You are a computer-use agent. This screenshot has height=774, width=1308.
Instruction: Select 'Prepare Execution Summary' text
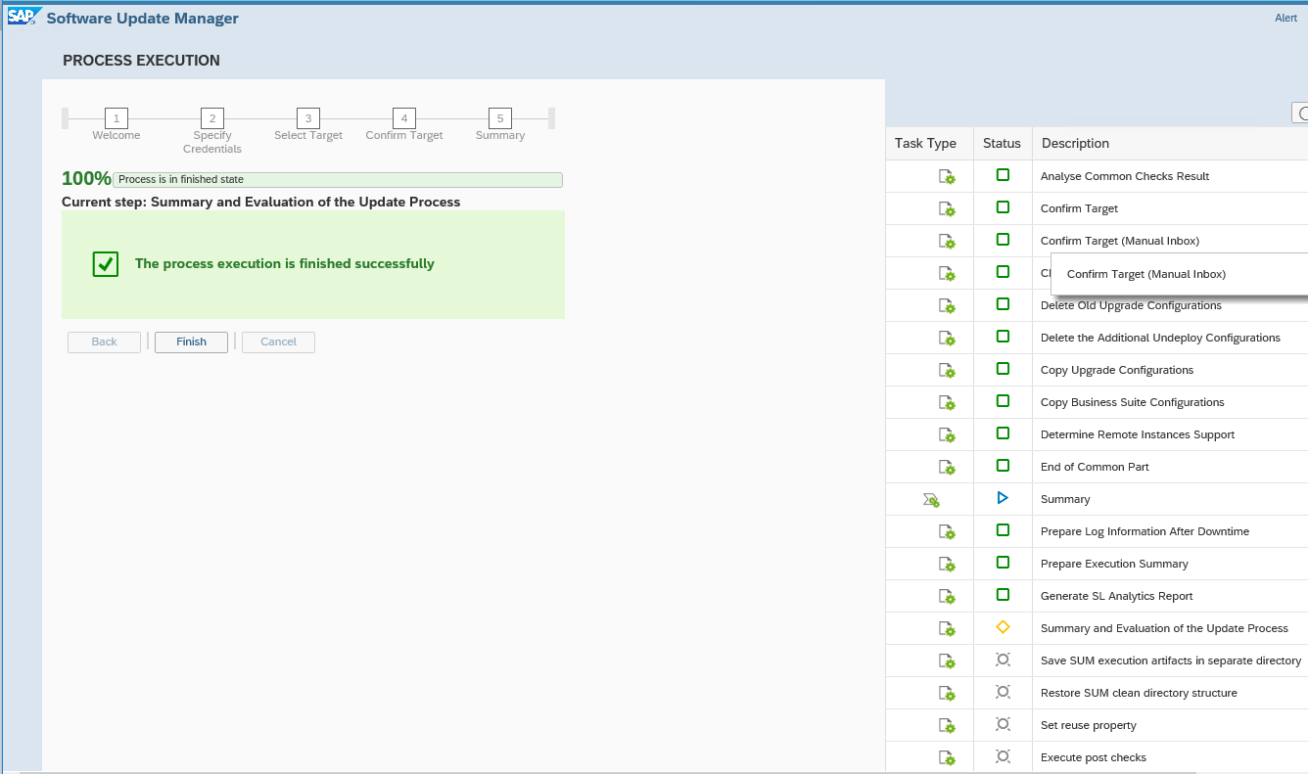coord(1114,565)
